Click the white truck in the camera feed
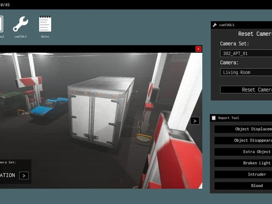The image size is (272, 204). click(101, 111)
